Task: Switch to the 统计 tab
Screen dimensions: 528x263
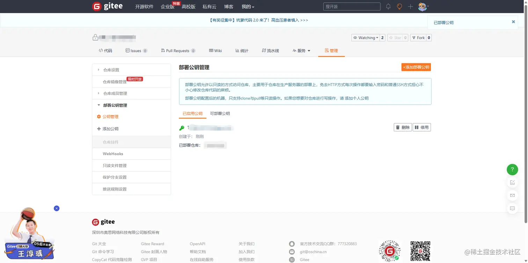Action: [242, 51]
